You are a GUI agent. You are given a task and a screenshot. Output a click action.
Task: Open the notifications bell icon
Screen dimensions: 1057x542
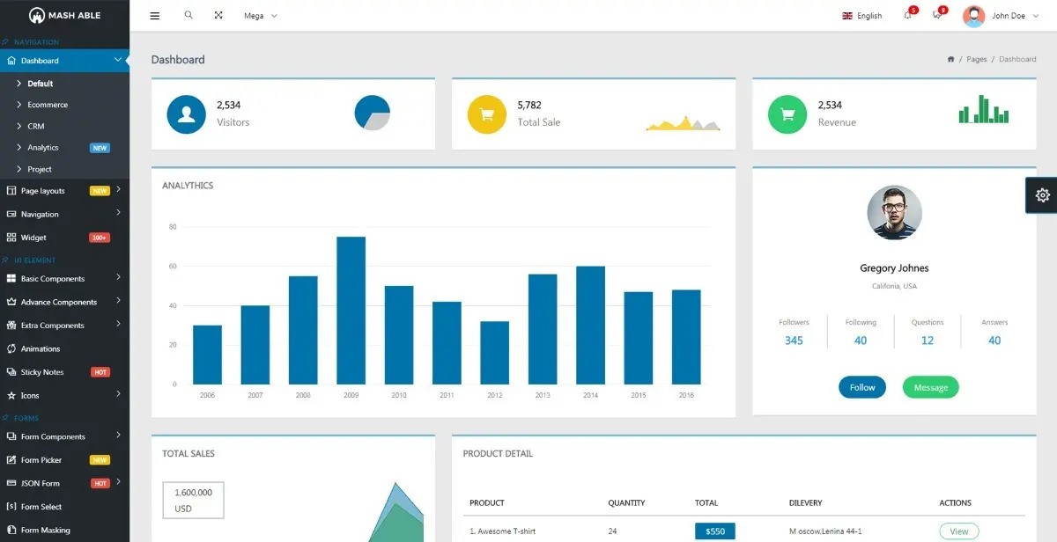pyautogui.click(x=908, y=15)
